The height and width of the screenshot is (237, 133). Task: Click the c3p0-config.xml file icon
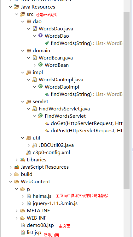[29, 153]
